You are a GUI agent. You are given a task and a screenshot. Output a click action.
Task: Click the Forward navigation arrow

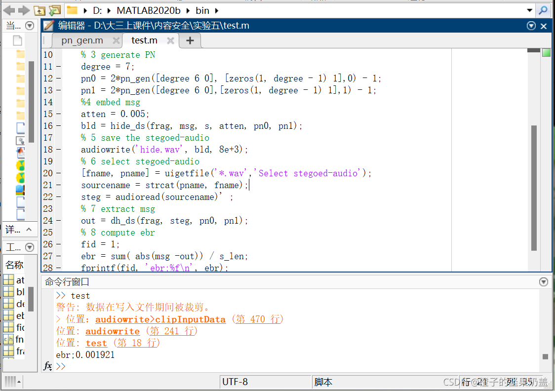point(23,10)
